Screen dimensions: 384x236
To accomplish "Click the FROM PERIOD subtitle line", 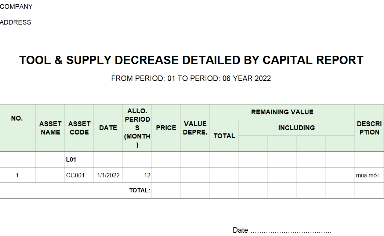I will point(191,78).
